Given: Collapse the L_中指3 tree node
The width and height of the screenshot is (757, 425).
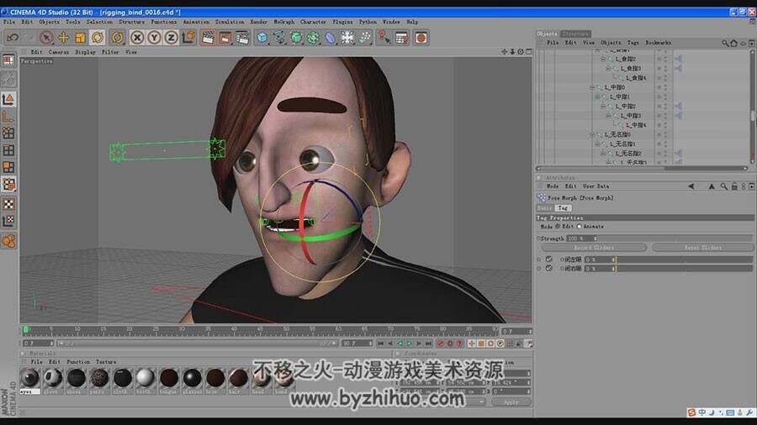Looking at the screenshot, I should pyautogui.click(x=608, y=116).
